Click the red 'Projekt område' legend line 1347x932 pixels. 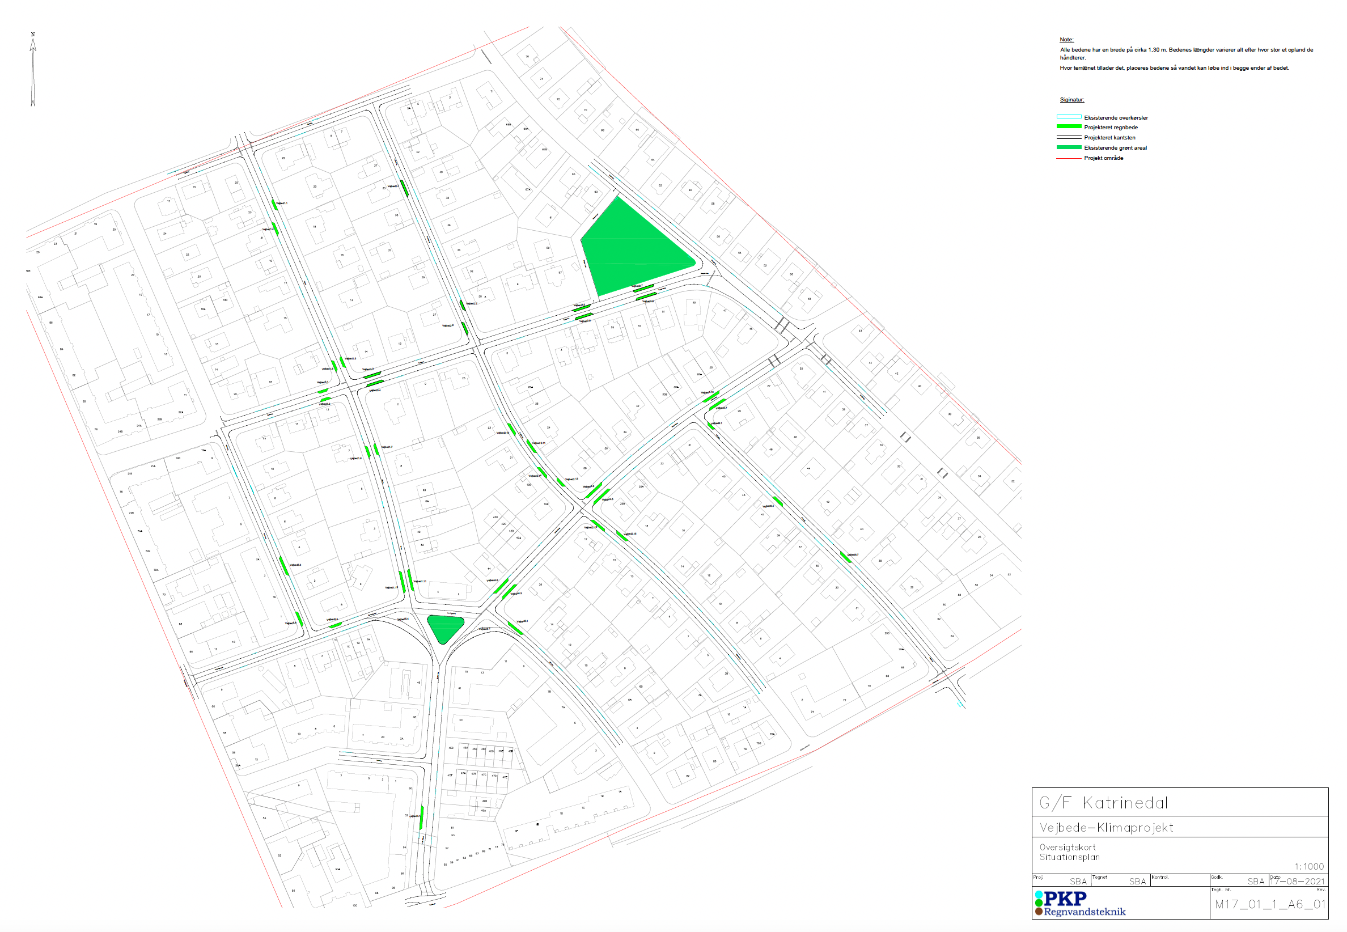1069,158
